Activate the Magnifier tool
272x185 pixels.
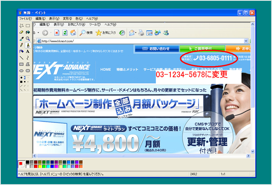click(28, 39)
